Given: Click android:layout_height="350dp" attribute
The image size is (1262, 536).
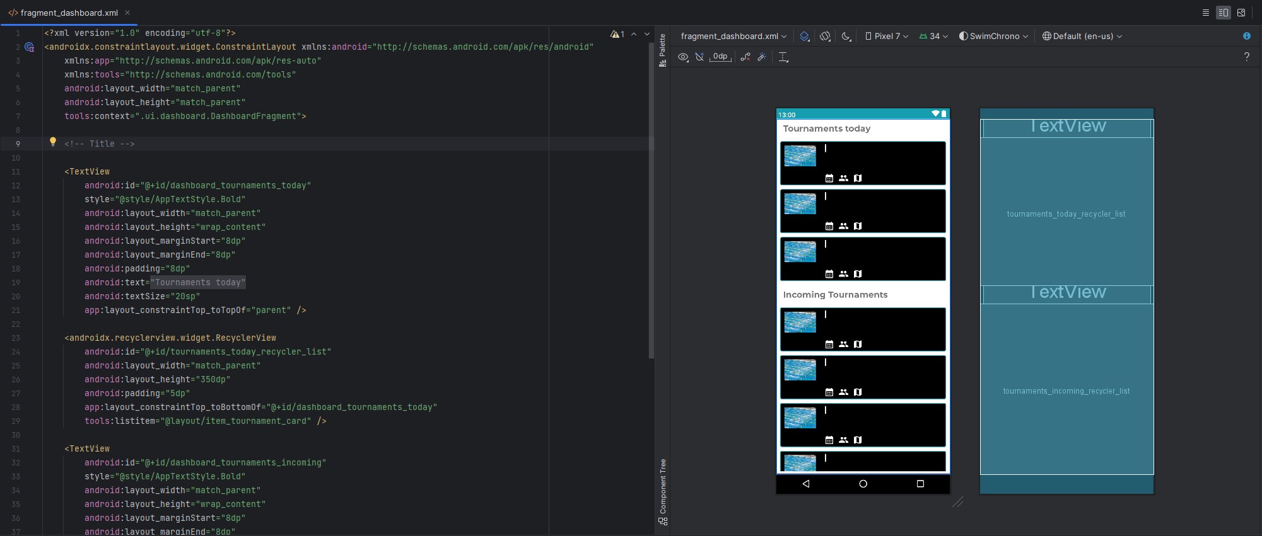Looking at the screenshot, I should [x=158, y=380].
